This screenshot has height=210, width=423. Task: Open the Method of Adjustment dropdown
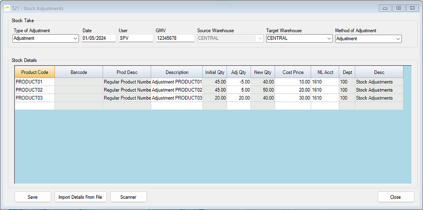[398, 39]
